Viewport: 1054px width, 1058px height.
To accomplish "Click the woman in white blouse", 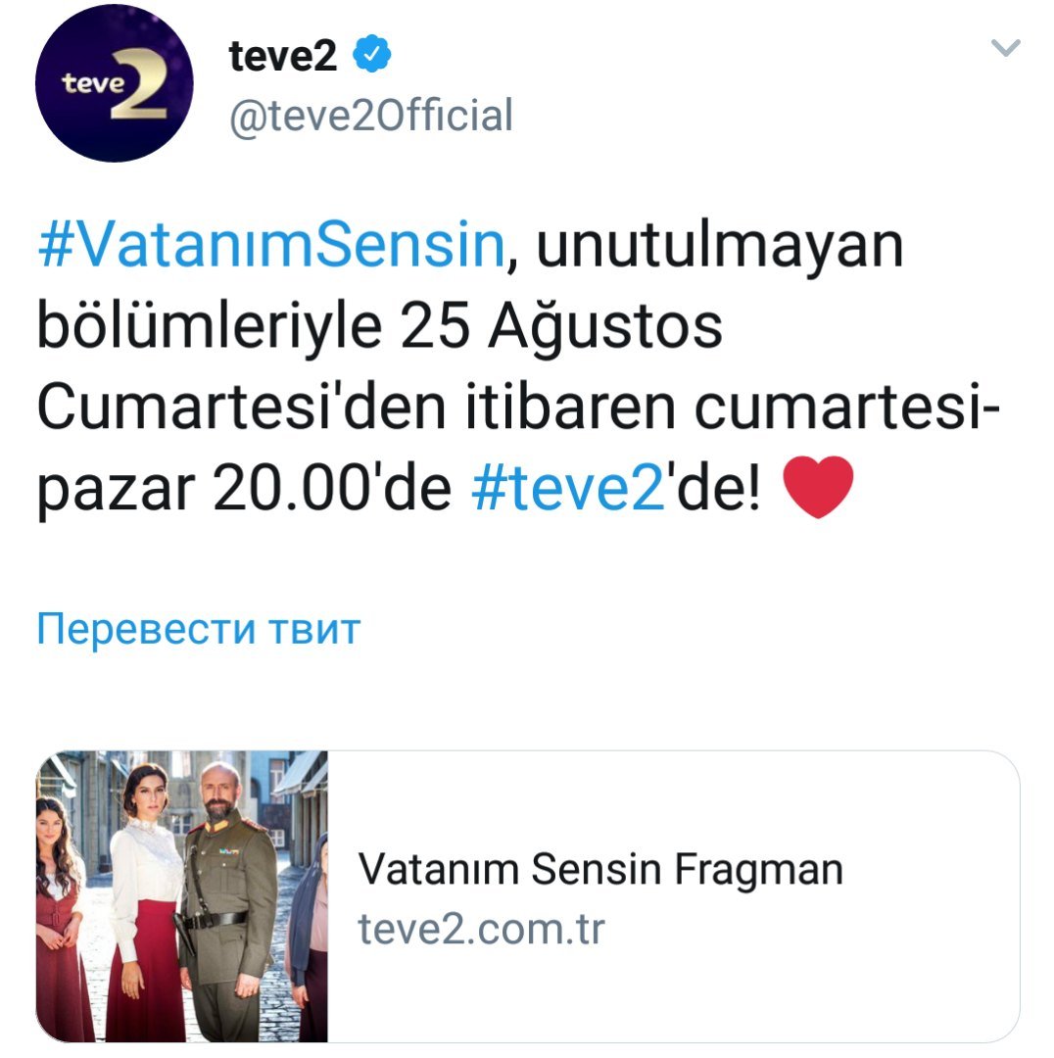I will 145,904.
